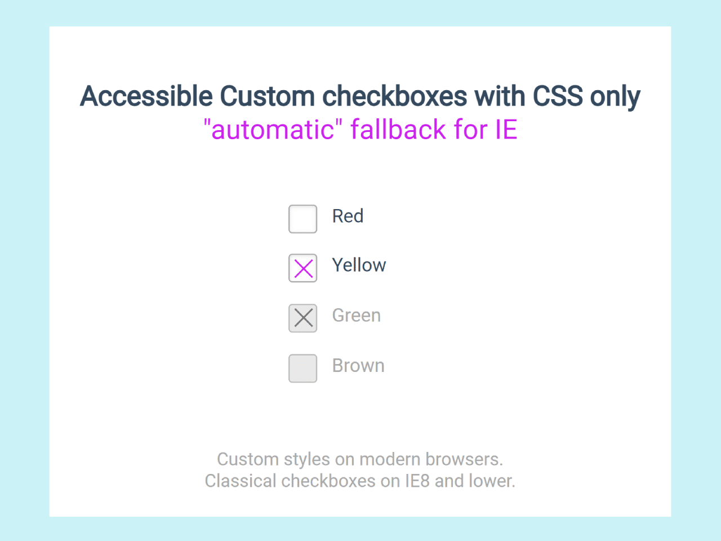Click the word "Custom" in the heading
This screenshot has height=541, width=721.
[267, 96]
